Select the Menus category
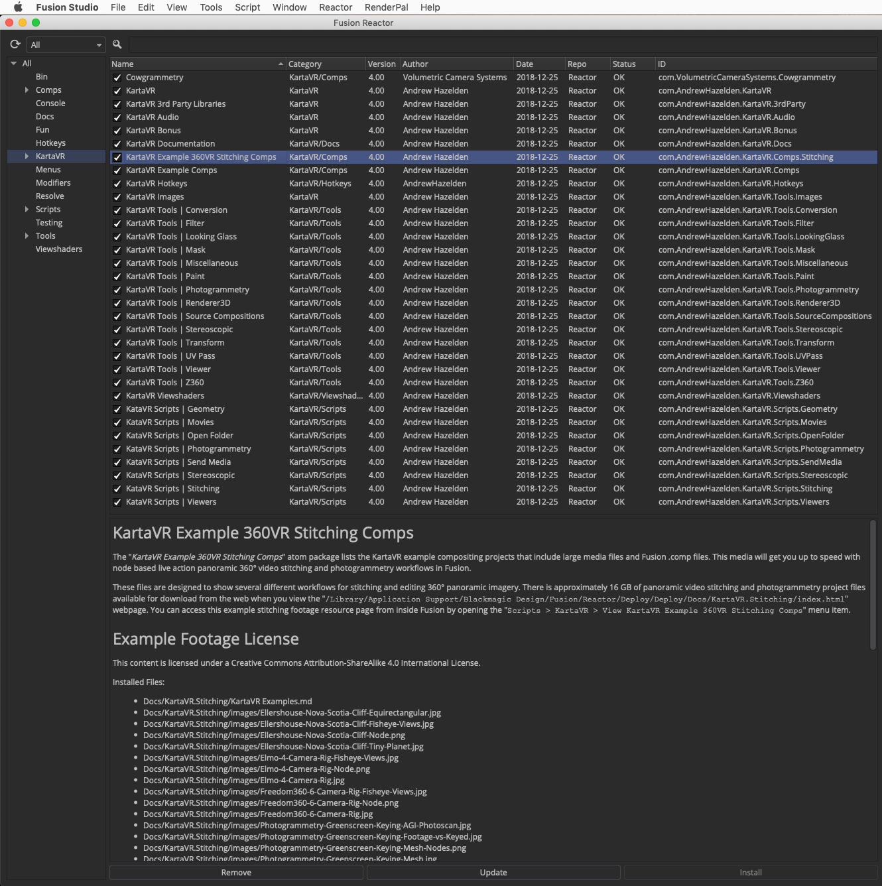 pyautogui.click(x=48, y=170)
